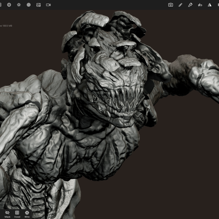Open the material sphere menu

pos(9,5)
